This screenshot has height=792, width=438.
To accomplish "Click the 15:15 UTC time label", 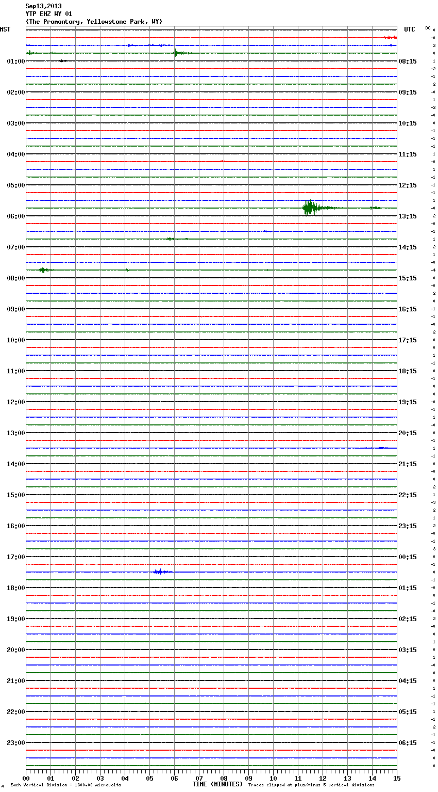I will coord(408,278).
